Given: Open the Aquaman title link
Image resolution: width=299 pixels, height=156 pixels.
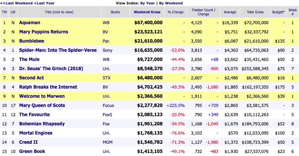Looking at the screenshot, I should [x=30, y=23].
